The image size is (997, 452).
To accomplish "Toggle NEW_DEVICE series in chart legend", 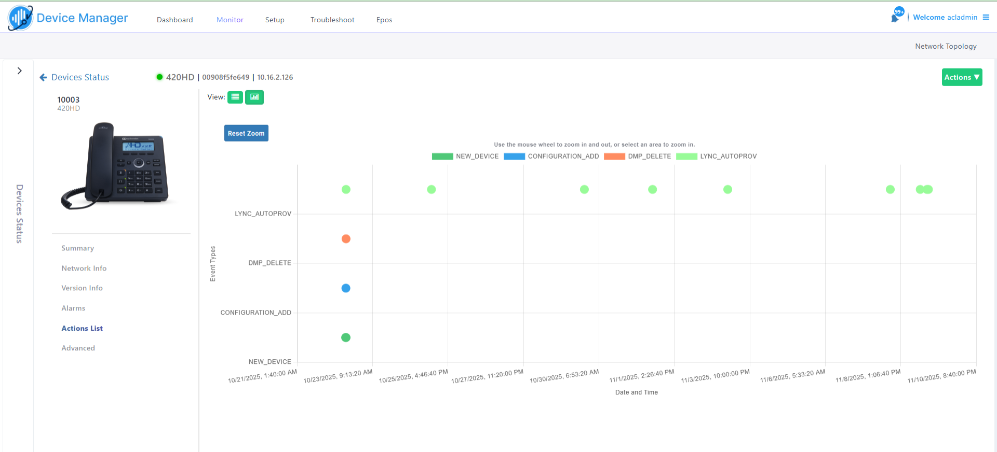I will pyautogui.click(x=465, y=157).
